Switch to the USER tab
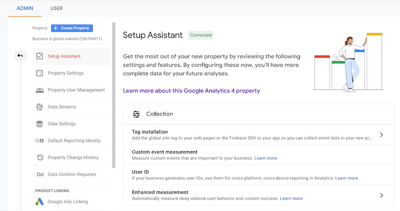The width and height of the screenshot is (400, 211). point(56,8)
